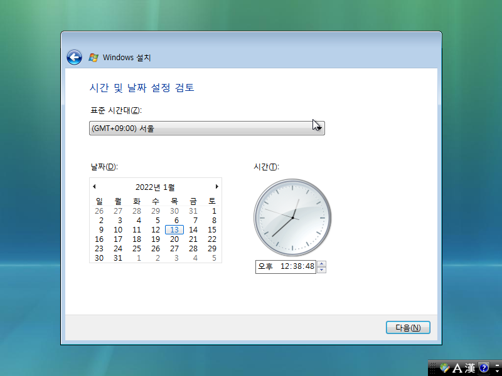Viewport: 502px width, 376px height.
Task: Select January 17 in the calendar
Action: pyautogui.click(x=118, y=239)
